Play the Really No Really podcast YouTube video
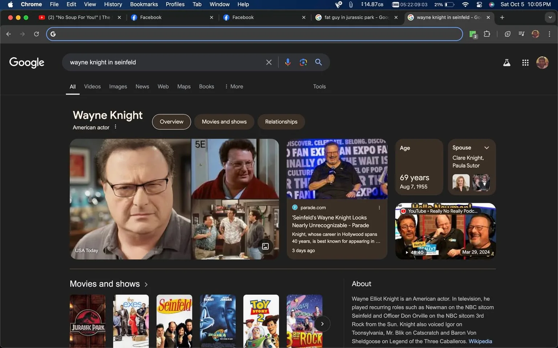 coord(445,231)
